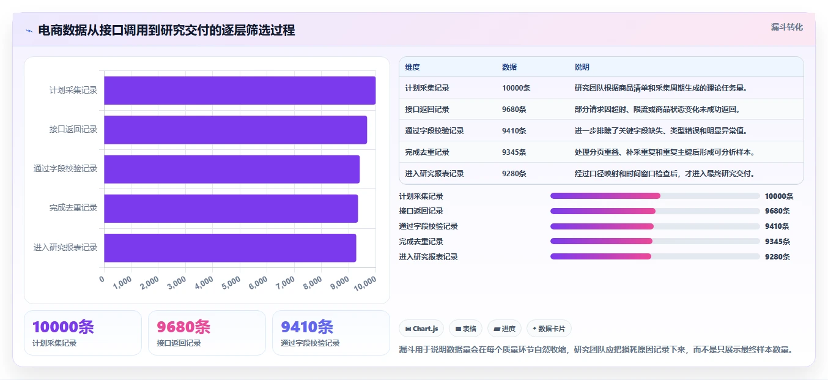Click the 漏斗转化 label in header
This screenshot has width=828, height=380.
point(786,28)
